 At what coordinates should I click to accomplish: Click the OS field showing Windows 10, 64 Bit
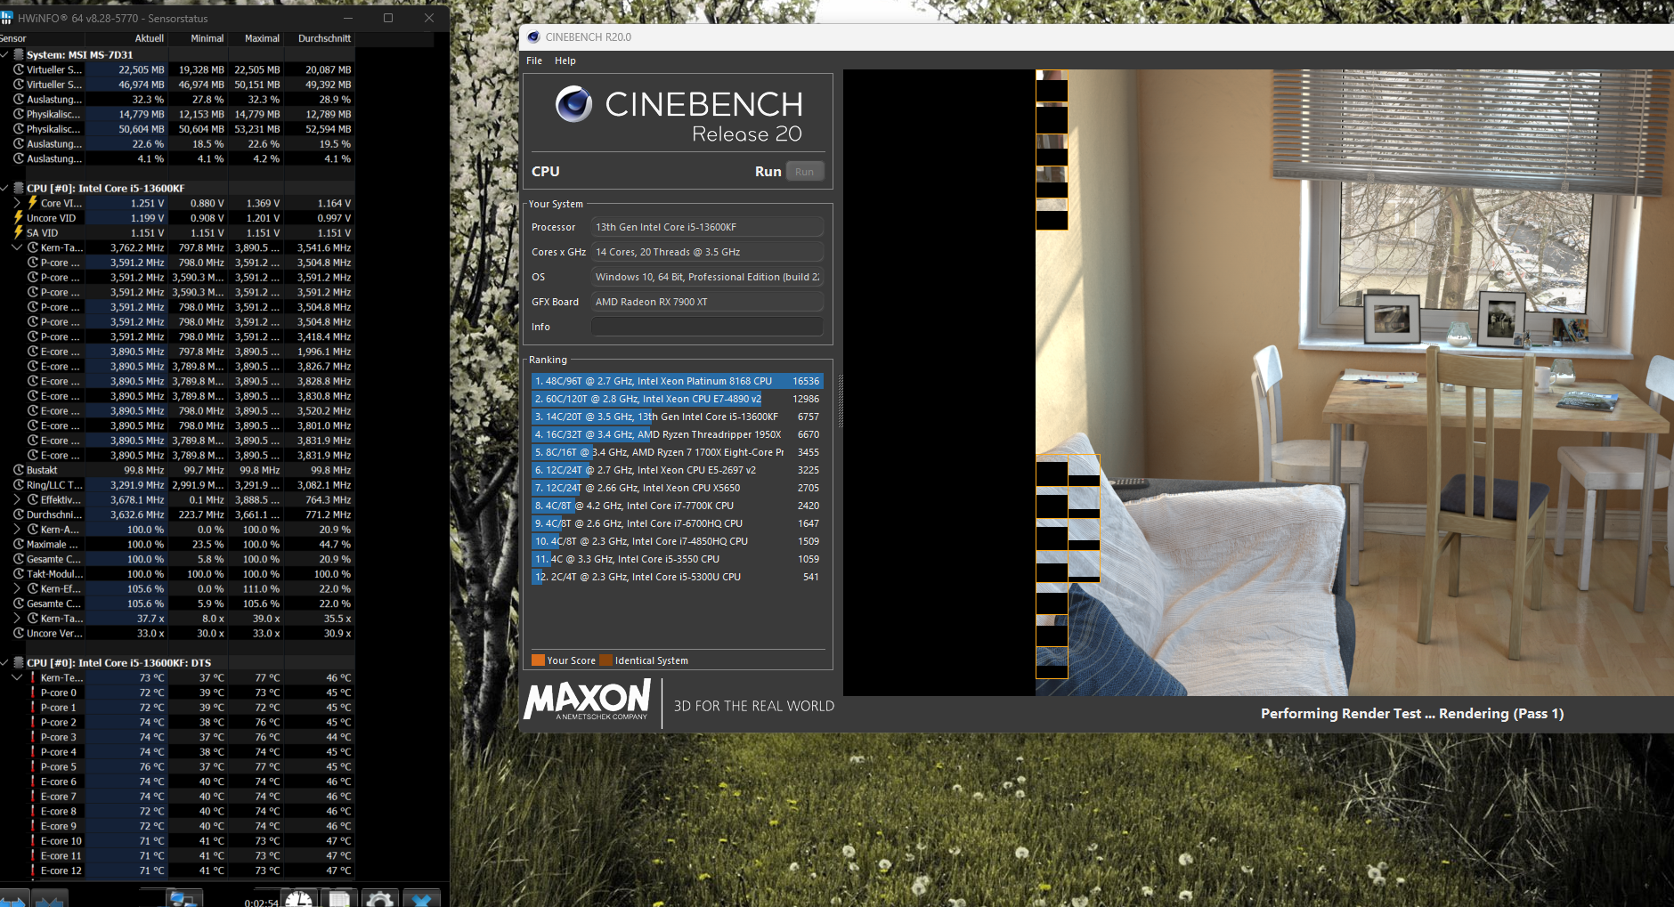tap(708, 277)
